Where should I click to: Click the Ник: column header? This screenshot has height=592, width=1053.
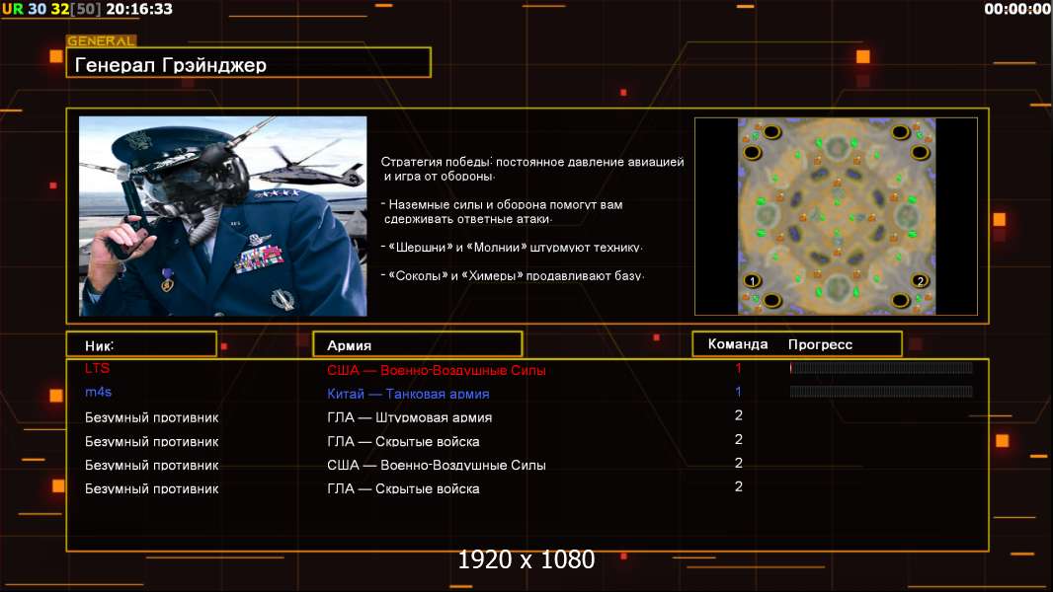[x=100, y=345]
